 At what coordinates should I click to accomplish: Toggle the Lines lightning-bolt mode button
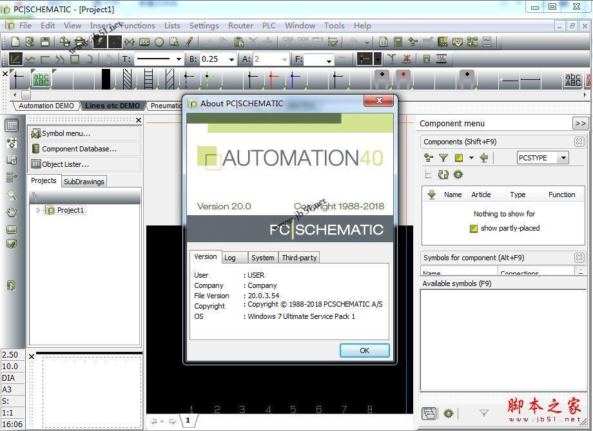(100, 42)
